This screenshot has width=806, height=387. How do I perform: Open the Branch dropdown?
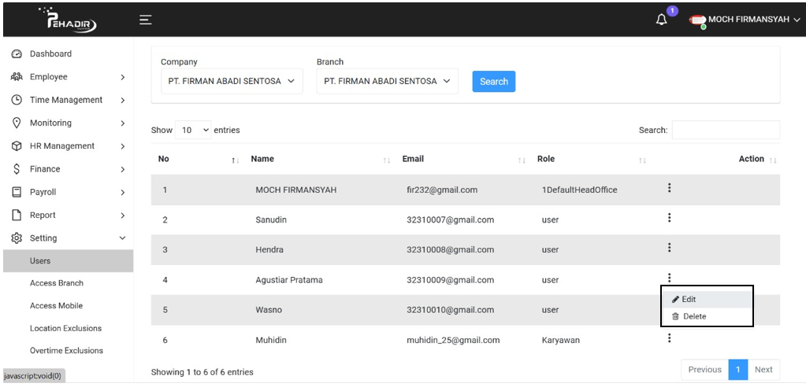pyautogui.click(x=387, y=81)
